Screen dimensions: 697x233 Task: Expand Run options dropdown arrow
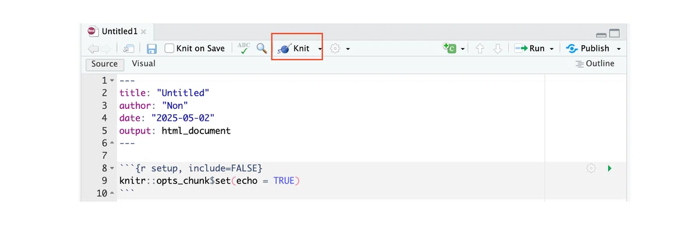(551, 49)
